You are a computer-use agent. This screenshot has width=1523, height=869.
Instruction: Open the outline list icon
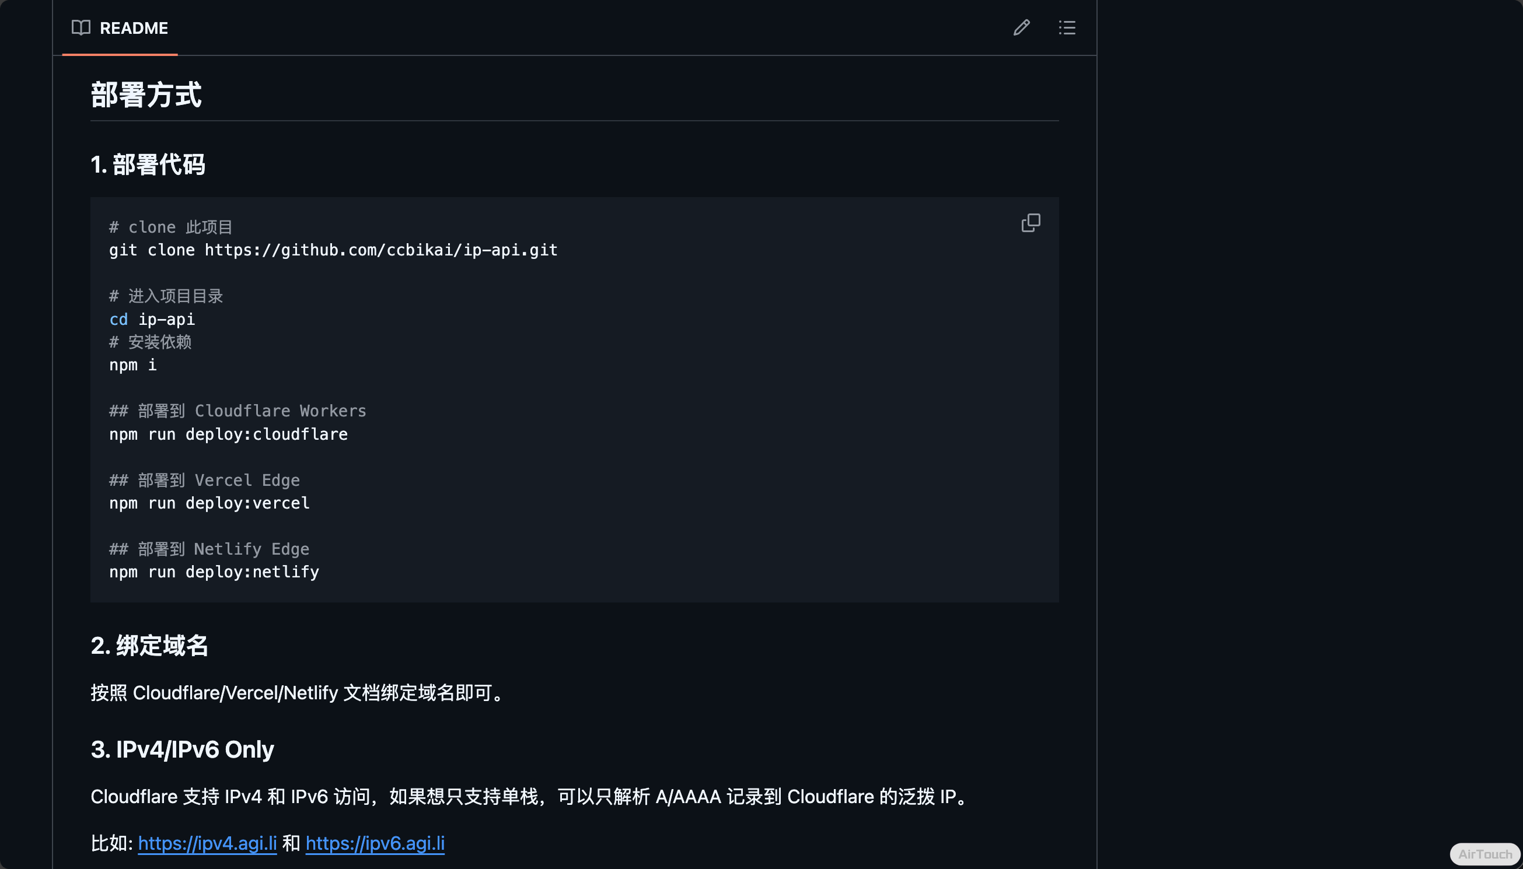(1066, 27)
